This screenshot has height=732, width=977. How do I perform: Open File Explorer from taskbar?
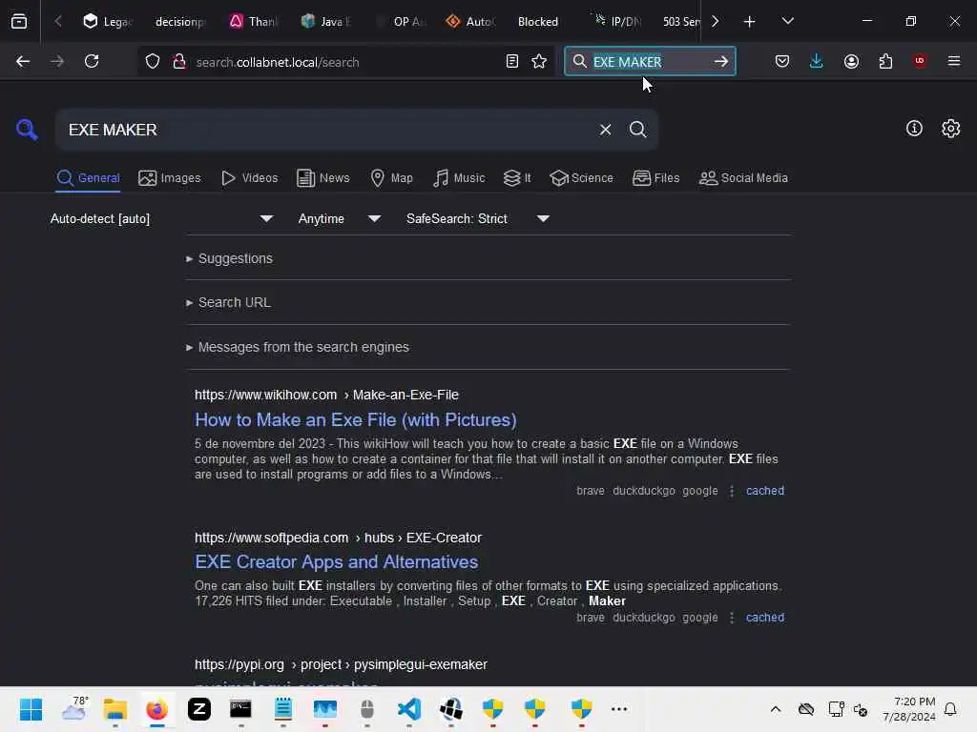[x=115, y=709]
